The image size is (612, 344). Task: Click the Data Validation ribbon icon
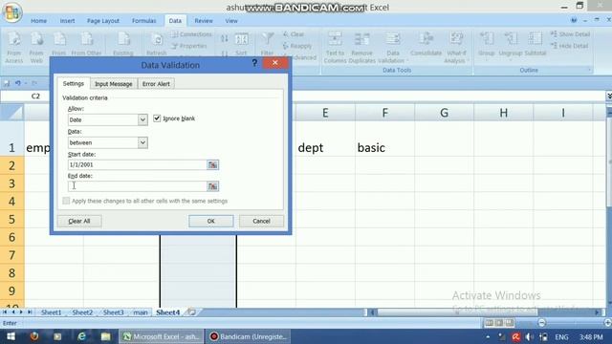393,39
